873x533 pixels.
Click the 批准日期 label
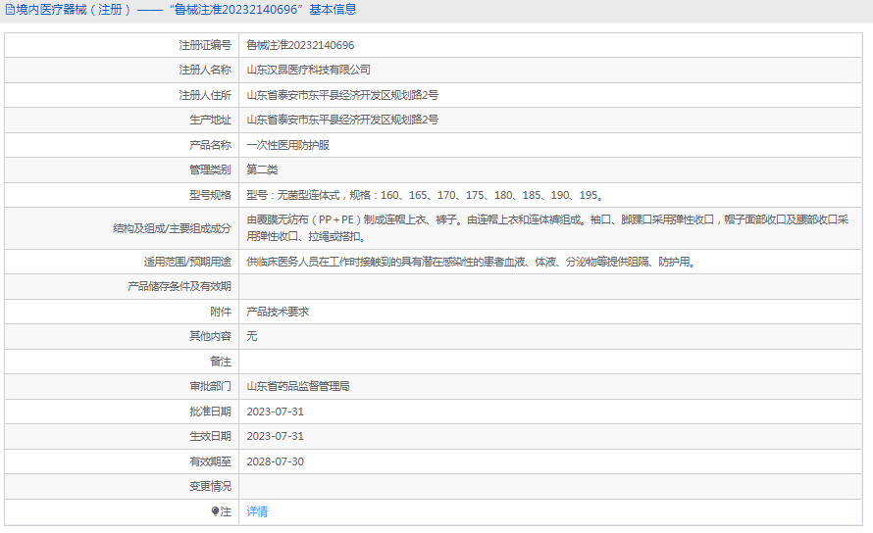[x=210, y=412]
